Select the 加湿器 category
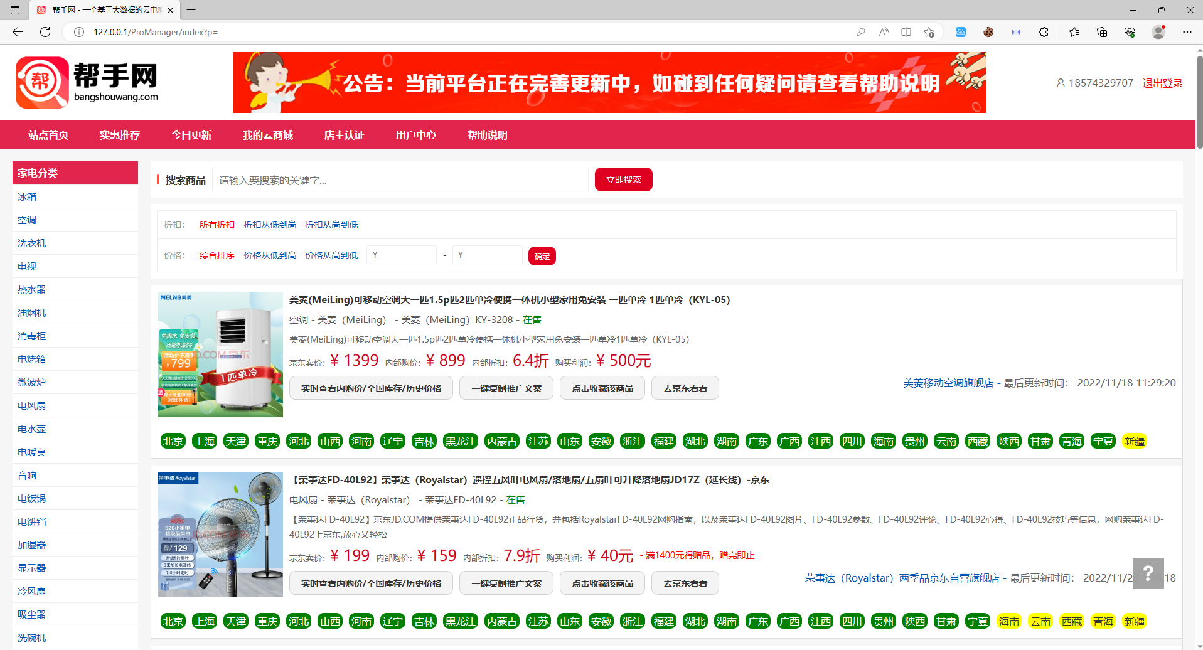1203x650 pixels. point(32,545)
